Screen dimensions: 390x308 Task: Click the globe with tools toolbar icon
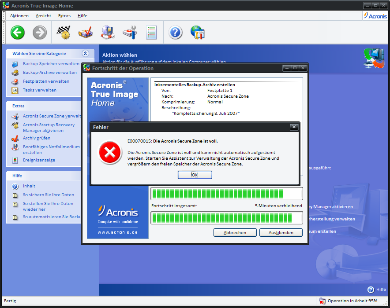(198, 33)
